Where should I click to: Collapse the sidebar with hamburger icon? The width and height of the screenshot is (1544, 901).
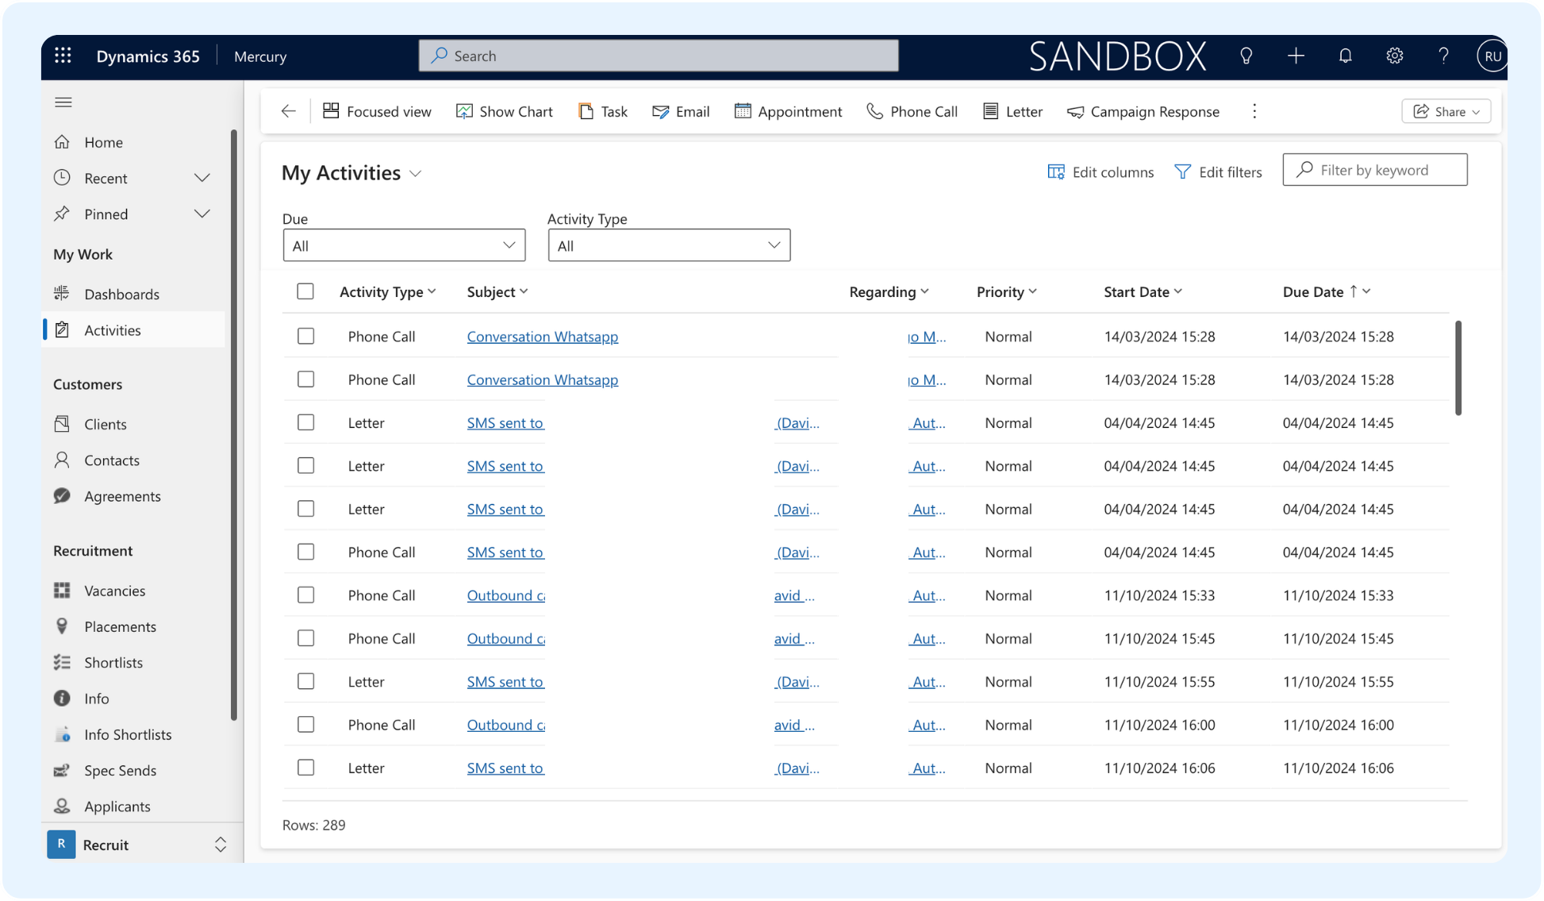(x=63, y=102)
